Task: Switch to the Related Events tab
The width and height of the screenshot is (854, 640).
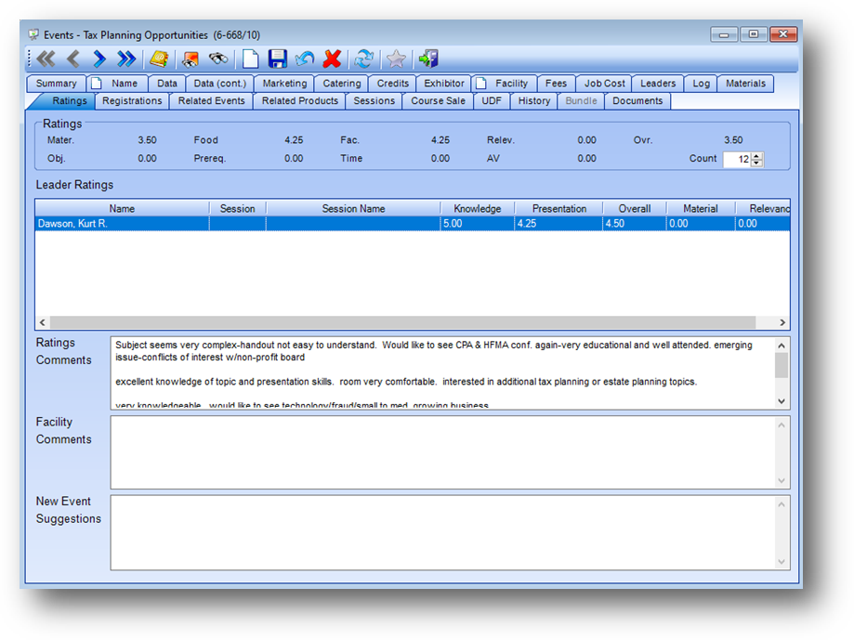Action: (x=211, y=100)
